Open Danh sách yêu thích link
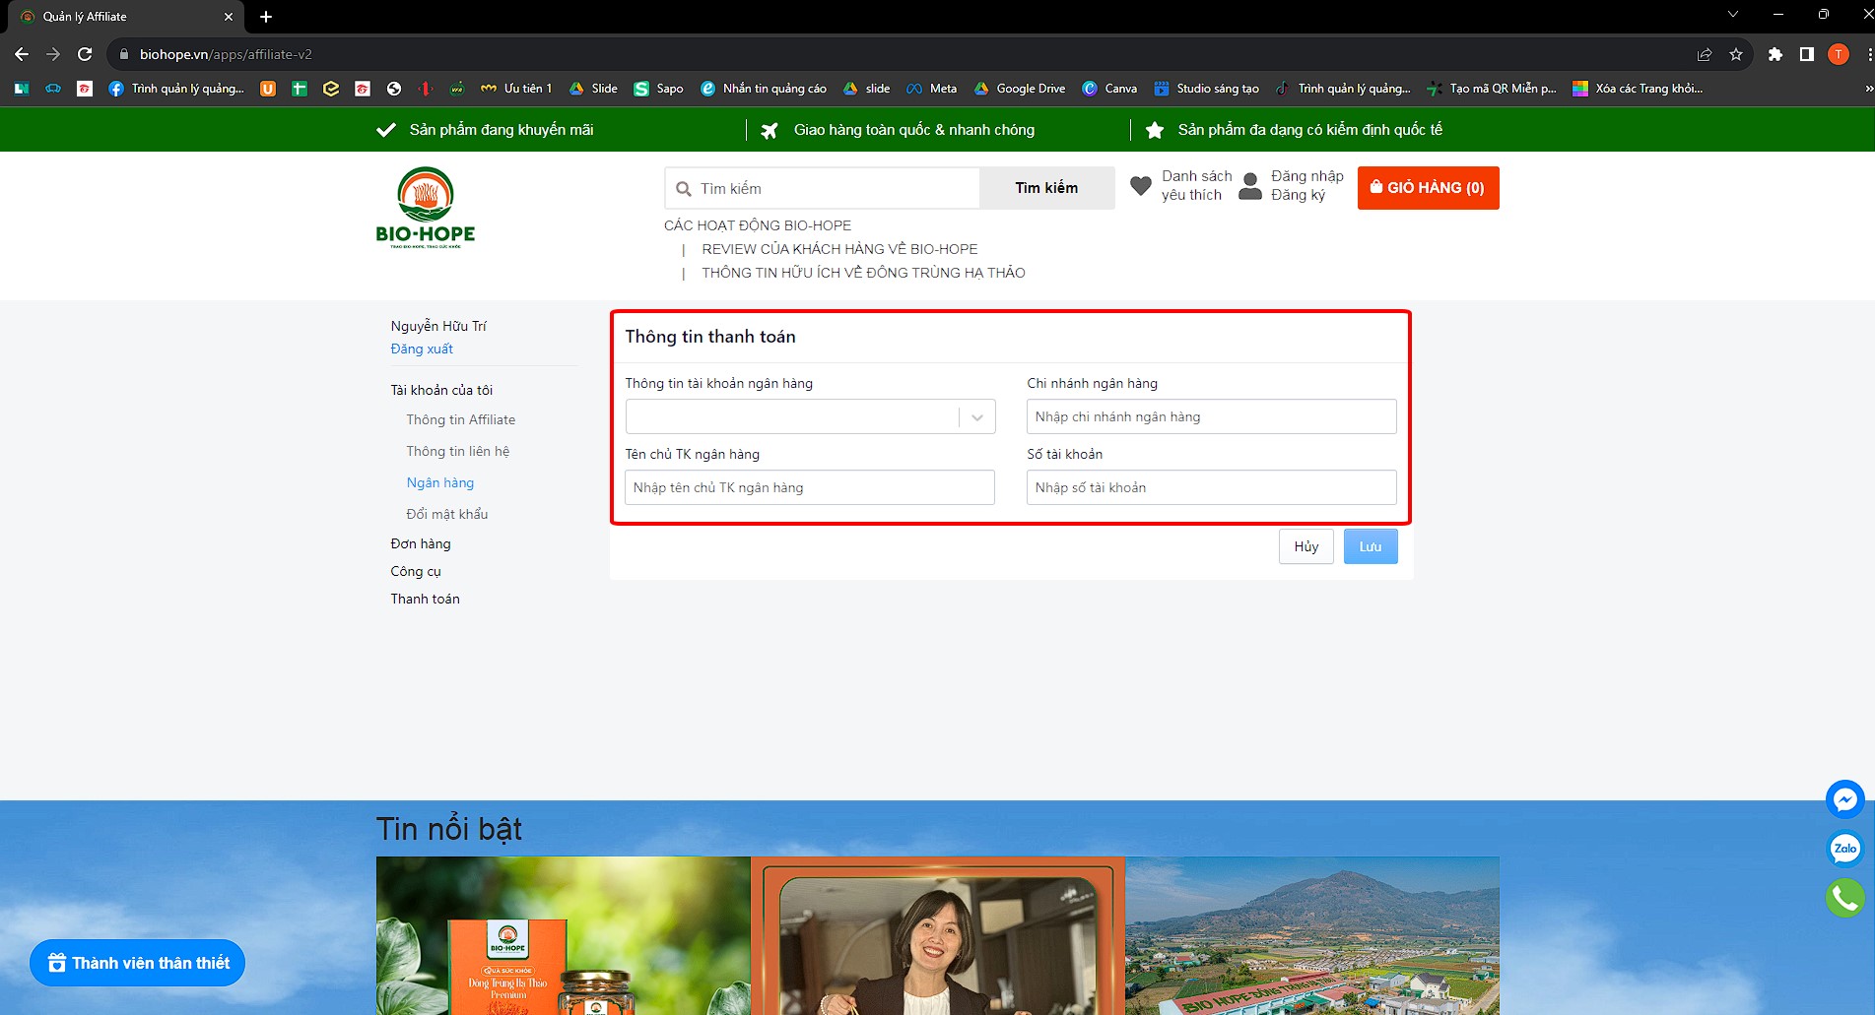The image size is (1875, 1015). tap(1197, 185)
